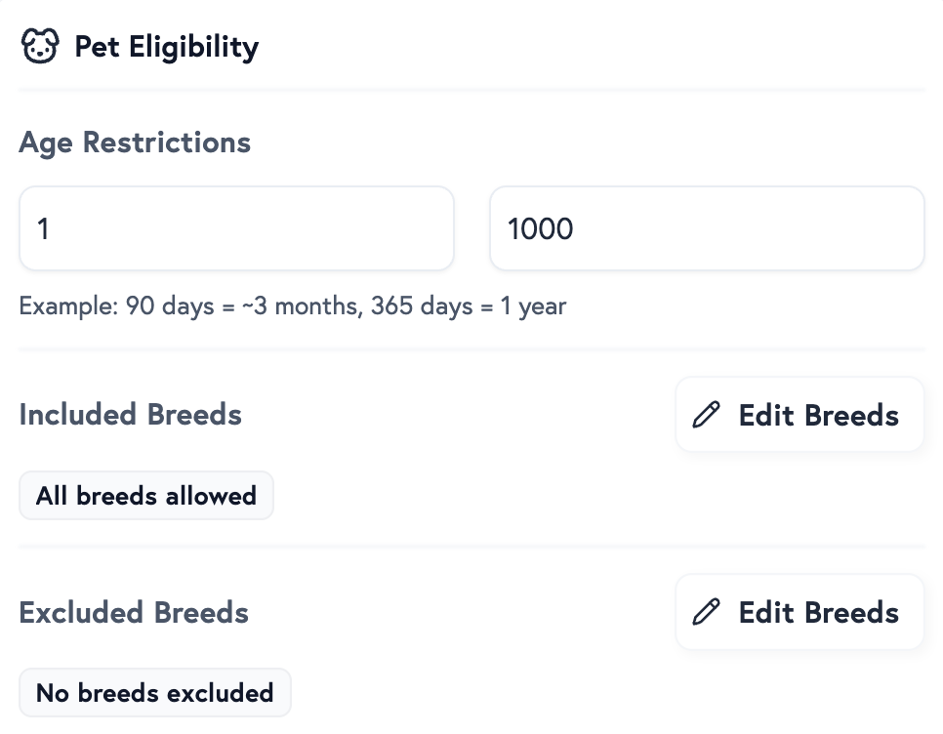The width and height of the screenshot is (943, 734).
Task: Click pencil icon beside Included Breeds
Action: coord(706,415)
